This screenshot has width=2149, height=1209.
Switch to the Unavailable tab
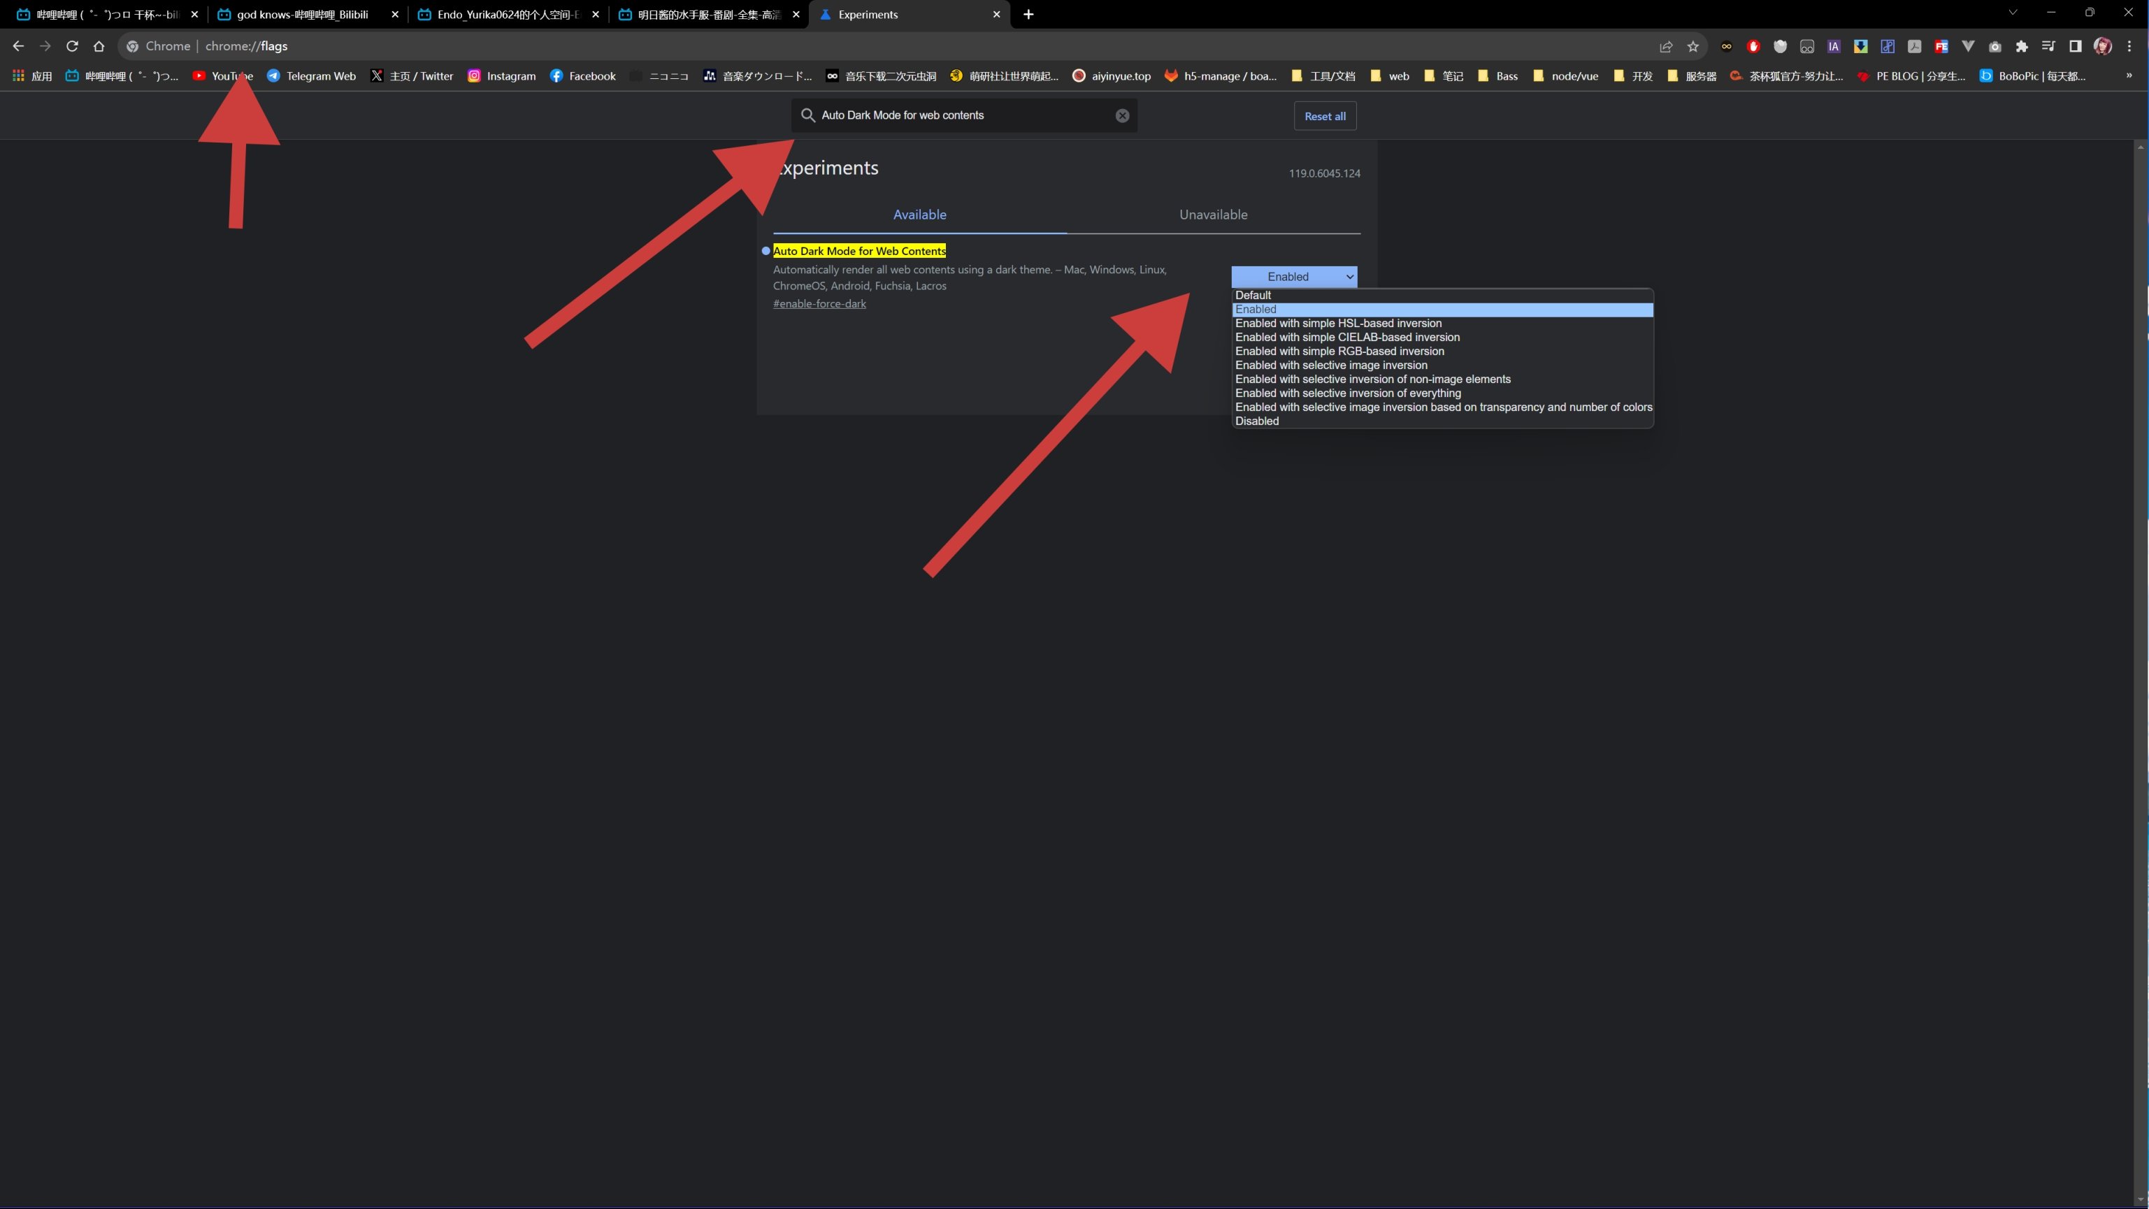[x=1213, y=215]
